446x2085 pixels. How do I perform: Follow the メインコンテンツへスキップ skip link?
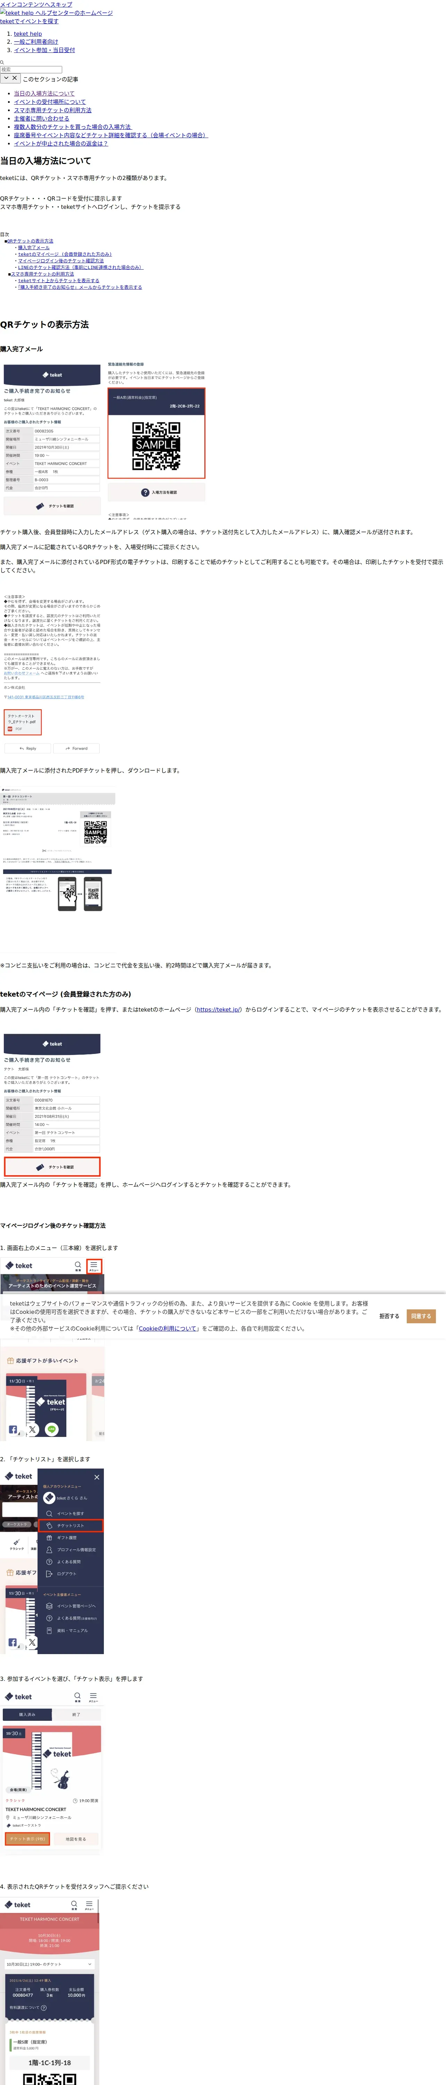[x=36, y=4]
